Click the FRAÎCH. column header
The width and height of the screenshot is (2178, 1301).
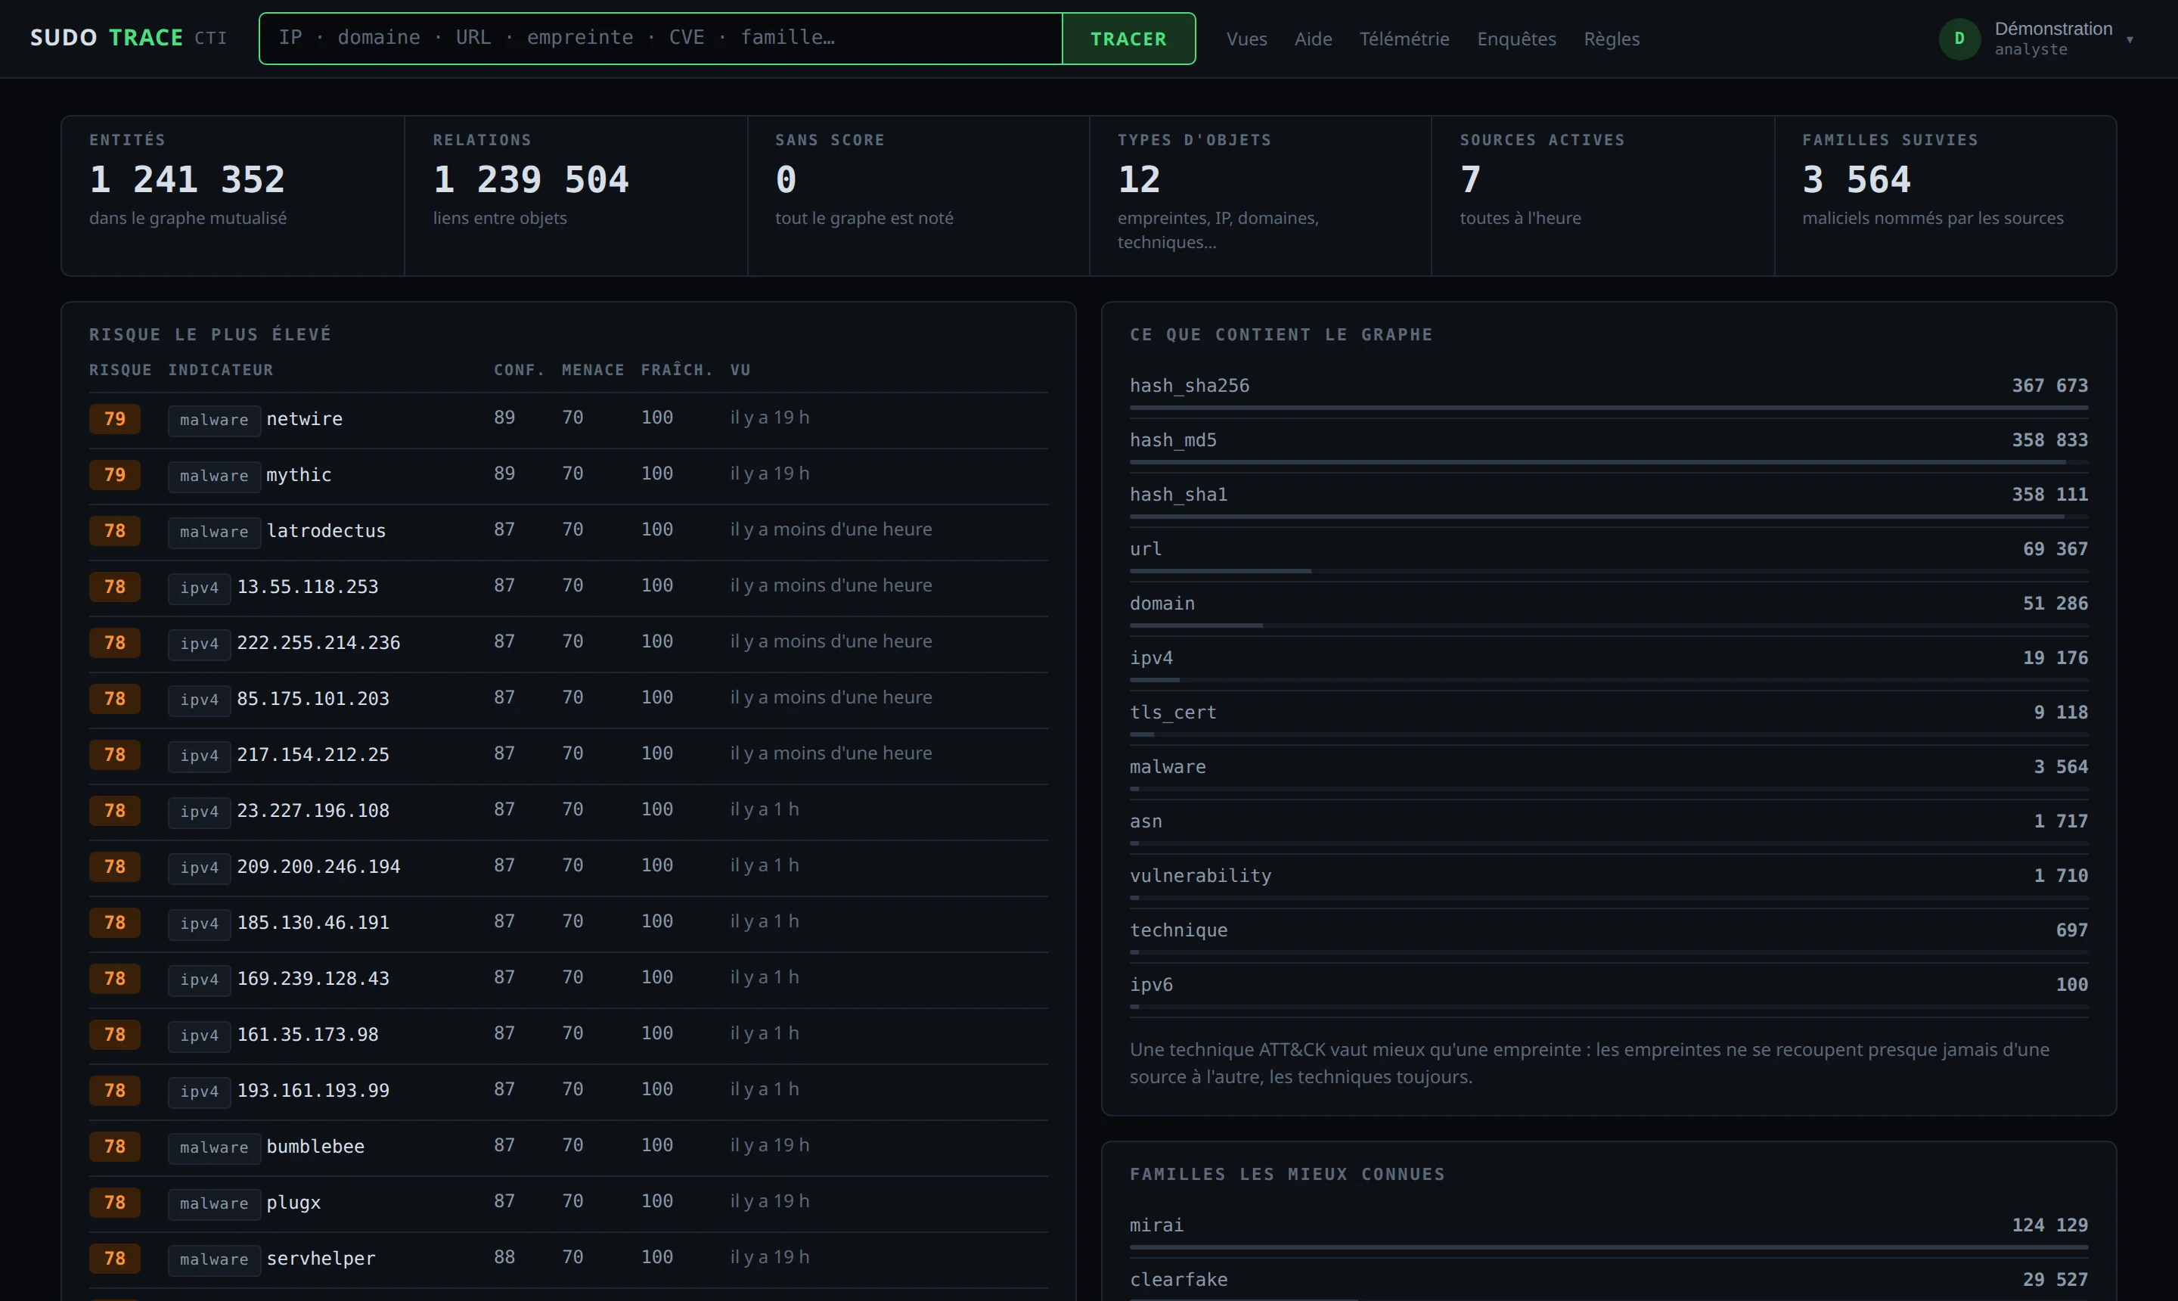(677, 370)
